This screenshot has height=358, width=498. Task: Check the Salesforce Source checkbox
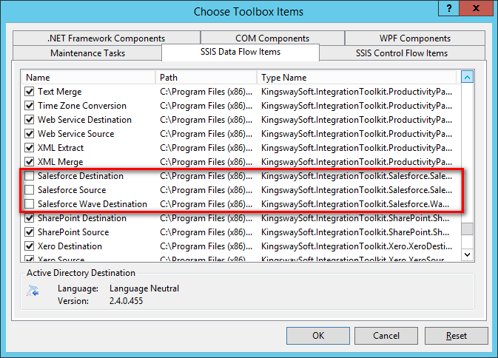[29, 190]
